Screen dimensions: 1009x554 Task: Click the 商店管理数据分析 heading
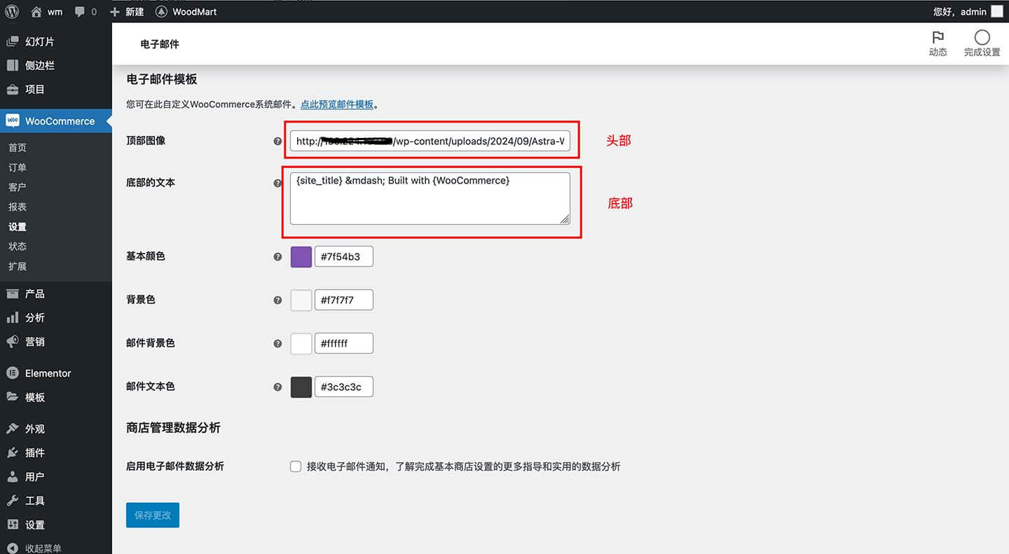coord(173,427)
